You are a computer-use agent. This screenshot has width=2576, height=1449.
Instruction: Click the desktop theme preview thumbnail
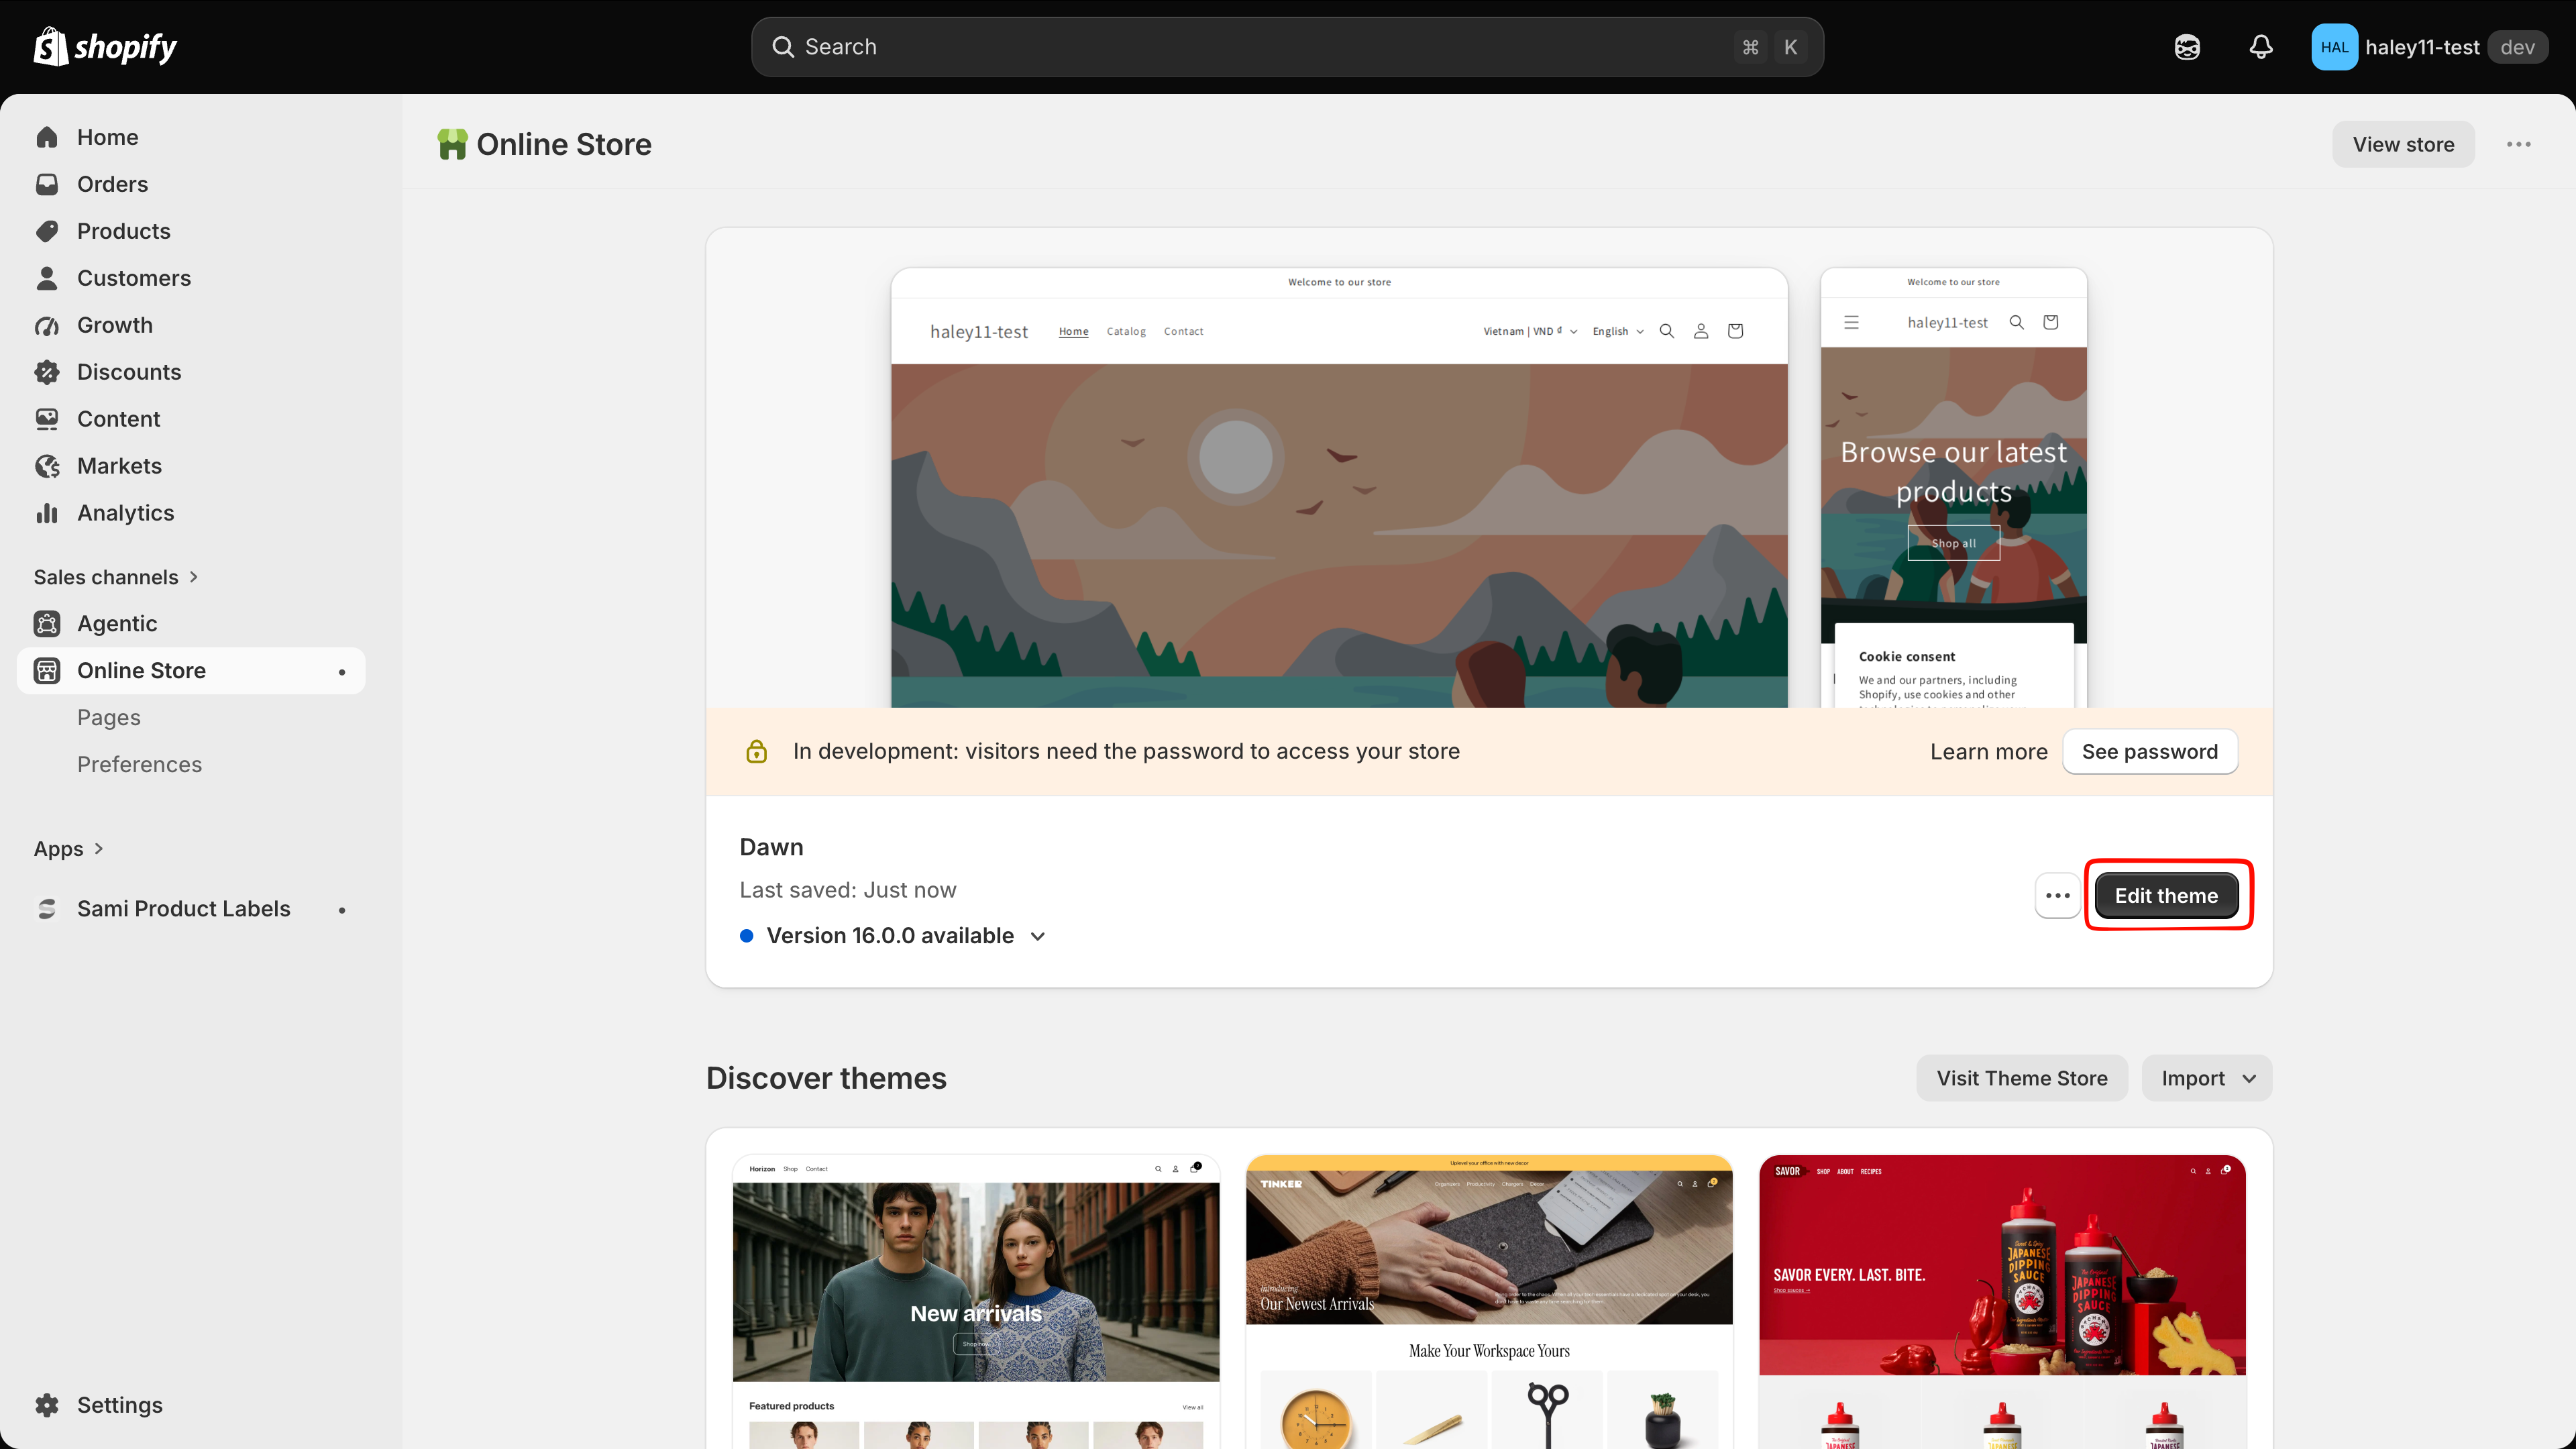click(1339, 488)
